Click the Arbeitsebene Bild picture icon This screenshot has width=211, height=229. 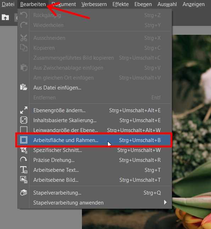(x=24, y=180)
